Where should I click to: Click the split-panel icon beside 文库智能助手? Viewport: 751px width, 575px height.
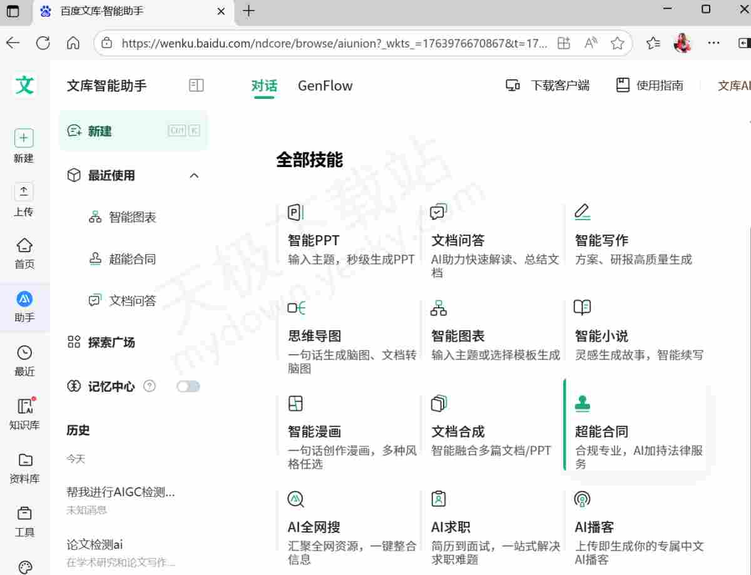point(196,85)
